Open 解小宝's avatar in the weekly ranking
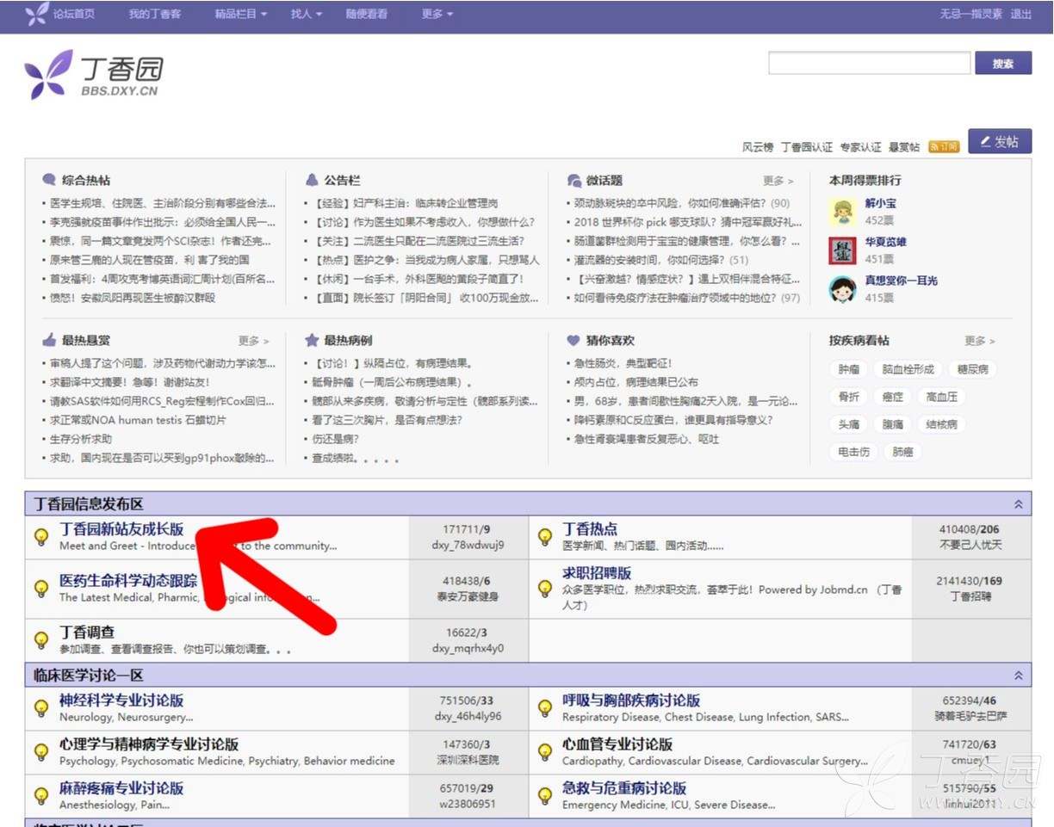 coord(842,211)
